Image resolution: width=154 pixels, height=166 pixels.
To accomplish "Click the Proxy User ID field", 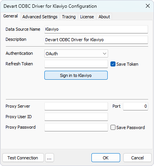I will click(76, 117).
